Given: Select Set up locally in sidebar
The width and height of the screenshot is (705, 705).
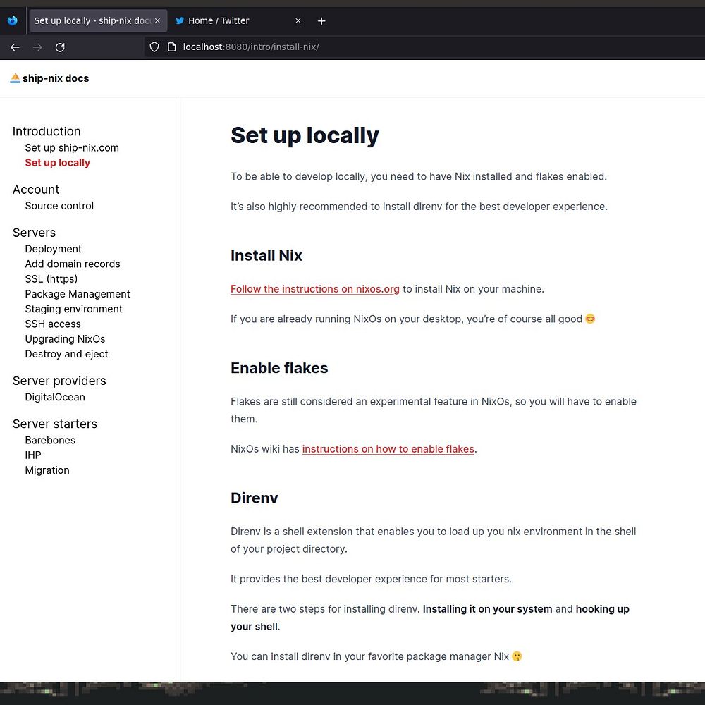Looking at the screenshot, I should coord(58,163).
